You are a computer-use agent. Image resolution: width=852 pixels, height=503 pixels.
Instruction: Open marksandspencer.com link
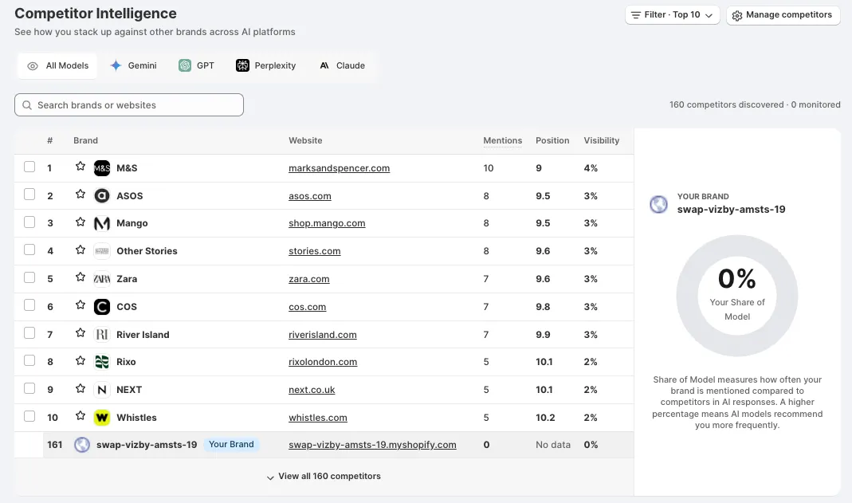339,168
